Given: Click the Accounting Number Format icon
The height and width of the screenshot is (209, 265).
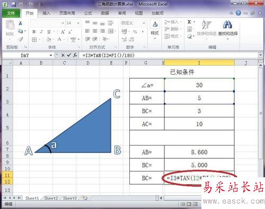Looking at the screenshot, I should pyautogui.click(x=124, y=32).
